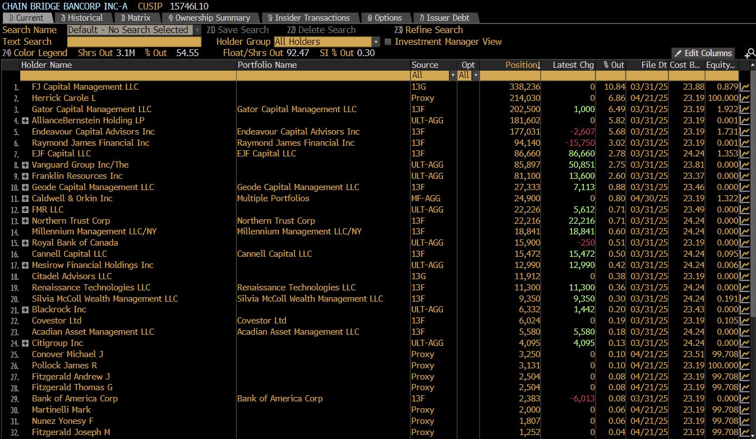Expand Vanguard Group Inc/The holder row
Image resolution: width=756 pixels, height=439 pixels.
pyautogui.click(x=25, y=165)
